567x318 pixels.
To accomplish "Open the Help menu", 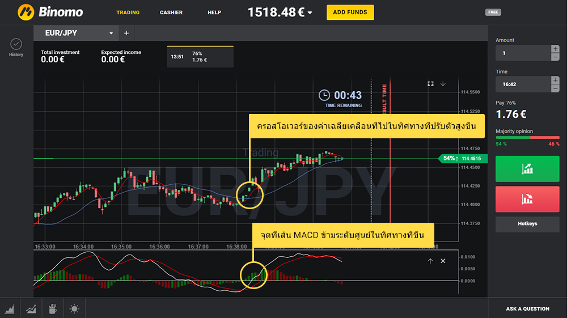I will (214, 12).
